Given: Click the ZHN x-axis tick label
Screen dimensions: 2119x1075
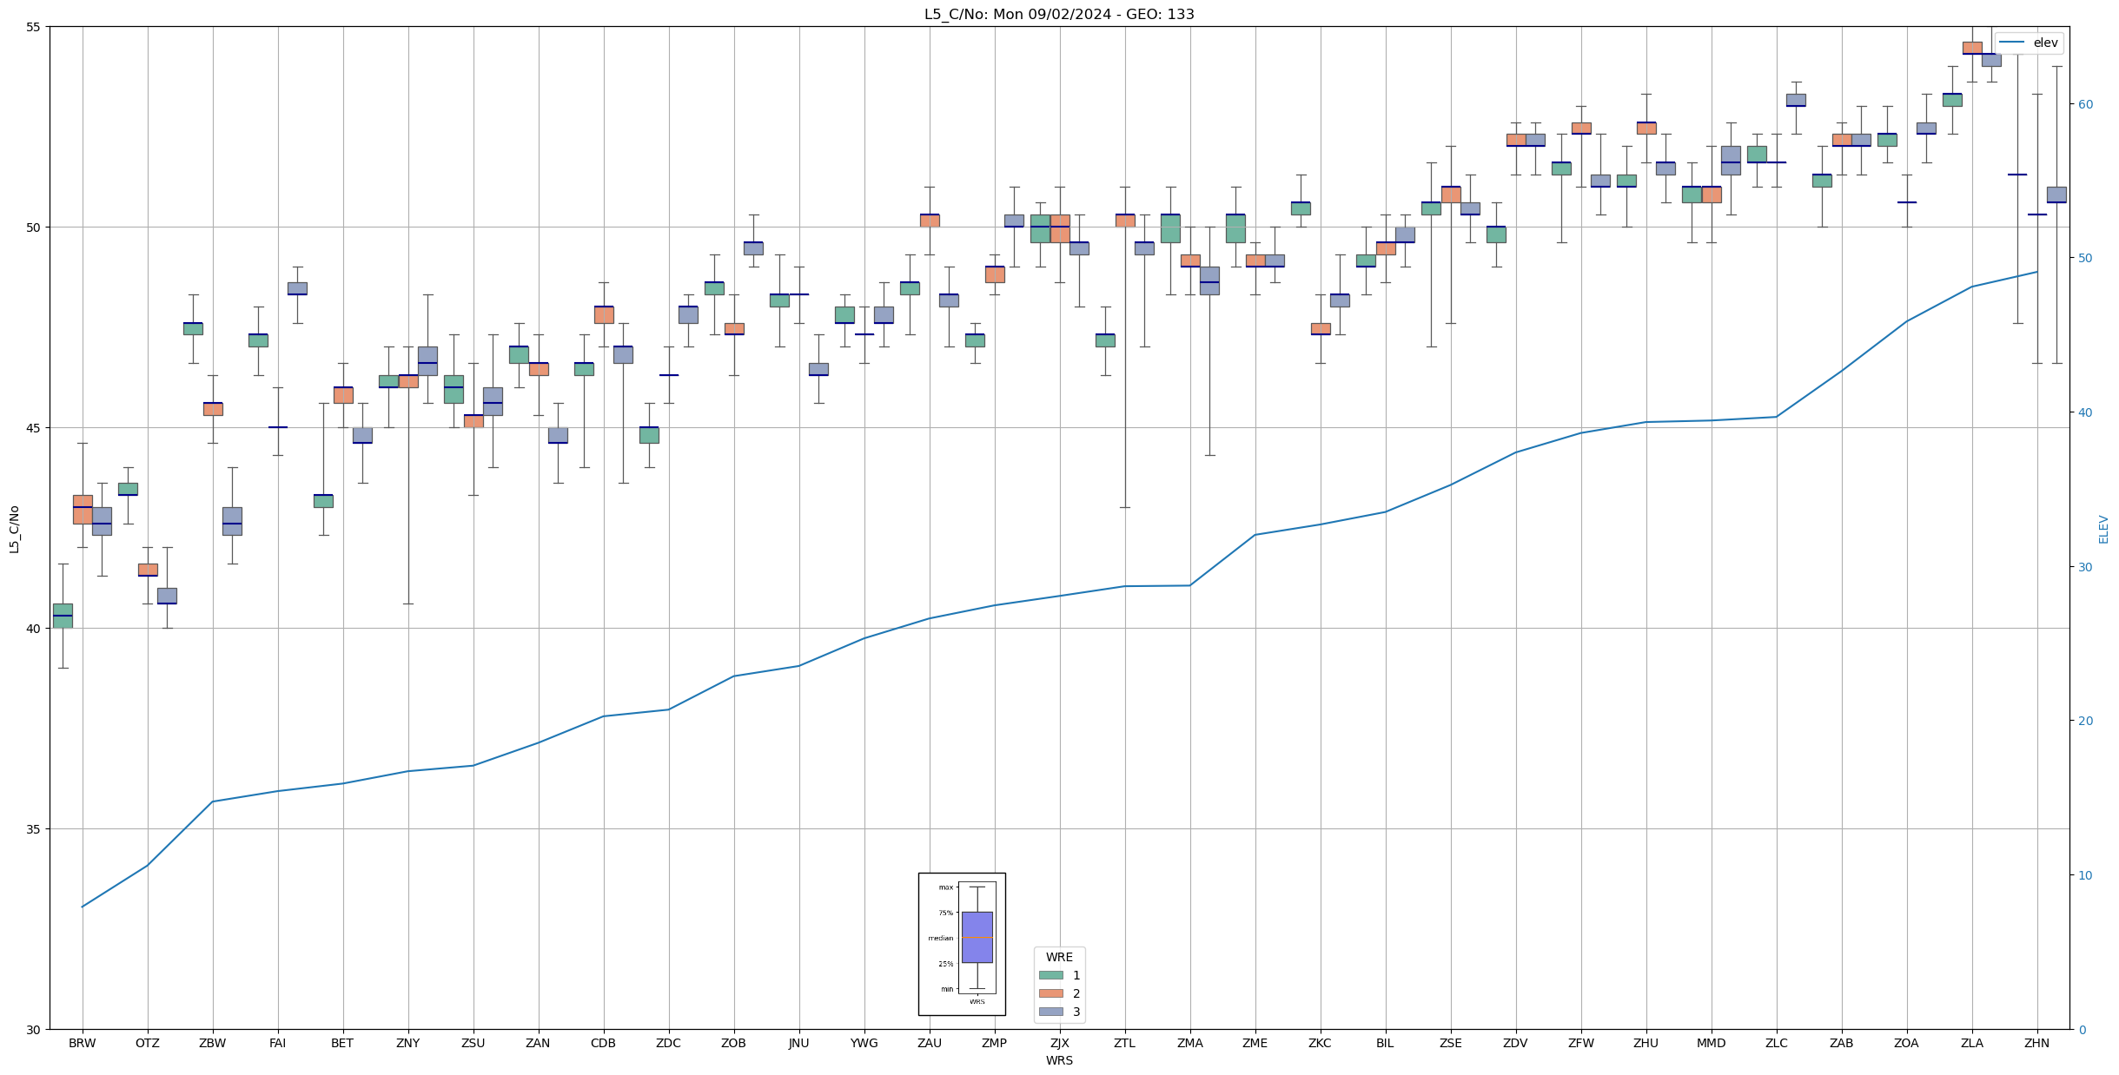Looking at the screenshot, I should (x=2036, y=1043).
